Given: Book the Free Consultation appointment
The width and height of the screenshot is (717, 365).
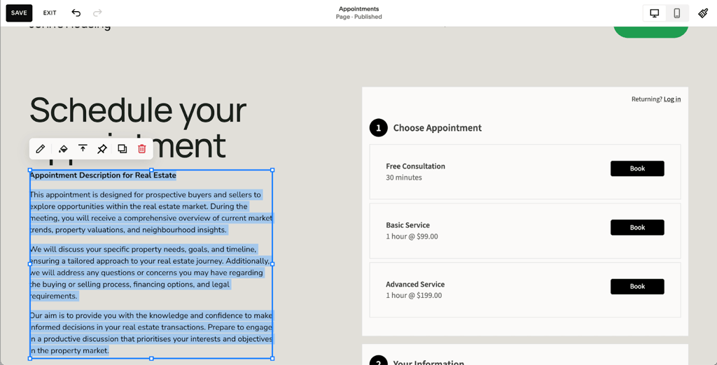Looking at the screenshot, I should click(x=637, y=169).
